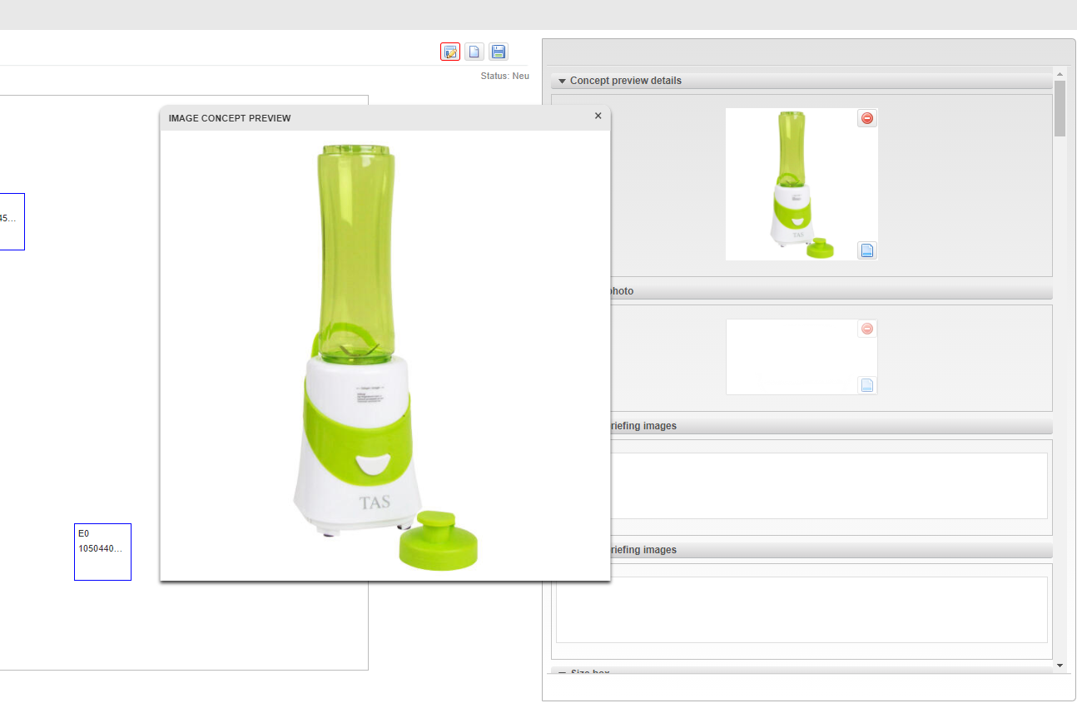Remove the concept preview image with red icon
Image resolution: width=1077 pixels, height=708 pixels.
coord(867,118)
